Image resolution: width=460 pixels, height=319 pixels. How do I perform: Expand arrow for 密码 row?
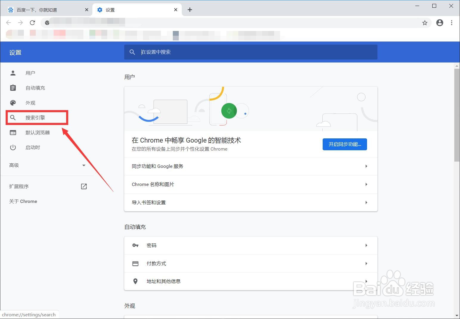tap(366, 245)
